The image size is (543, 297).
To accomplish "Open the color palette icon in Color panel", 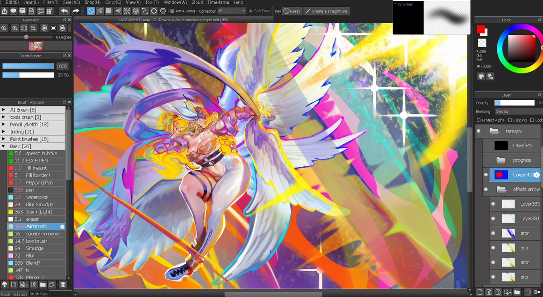I will coord(481,76).
